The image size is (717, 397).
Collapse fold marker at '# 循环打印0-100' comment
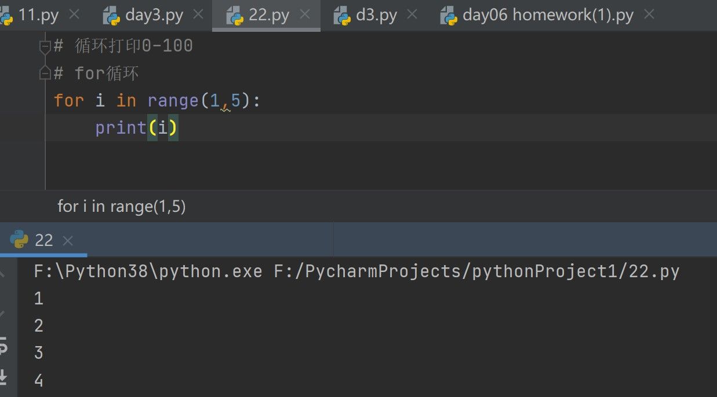tap(45, 46)
